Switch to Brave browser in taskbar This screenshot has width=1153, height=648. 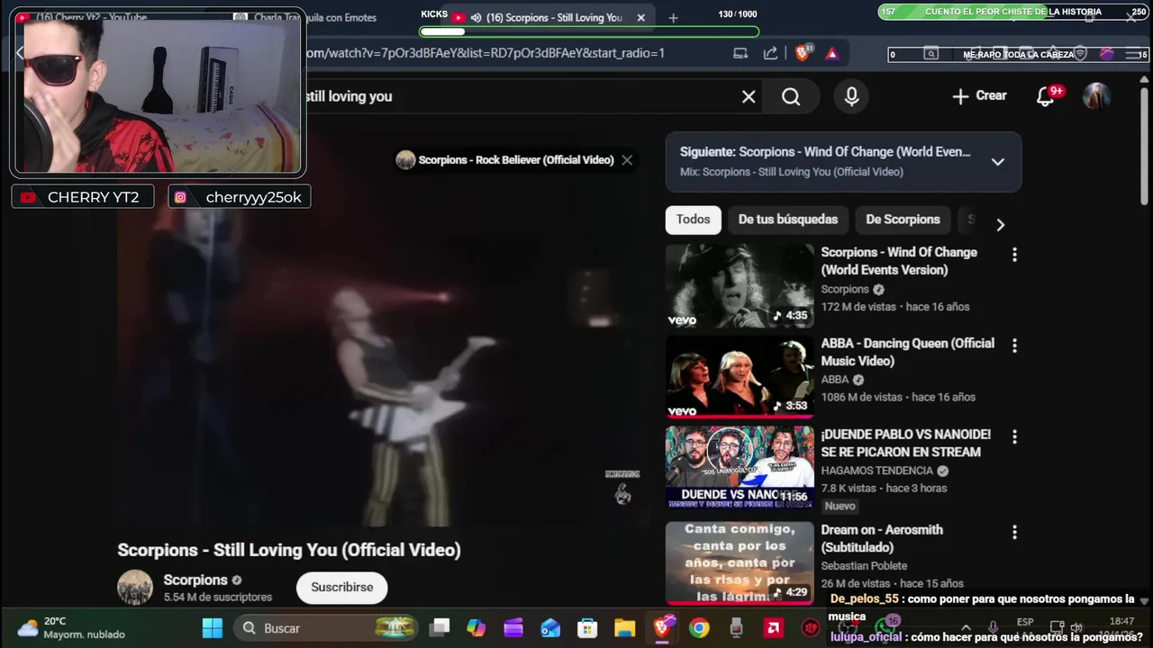pyautogui.click(x=662, y=628)
